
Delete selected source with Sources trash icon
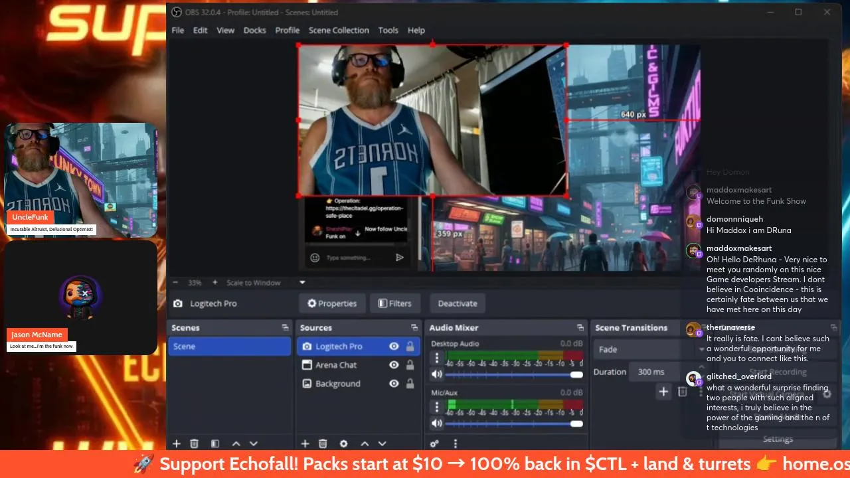tap(323, 443)
